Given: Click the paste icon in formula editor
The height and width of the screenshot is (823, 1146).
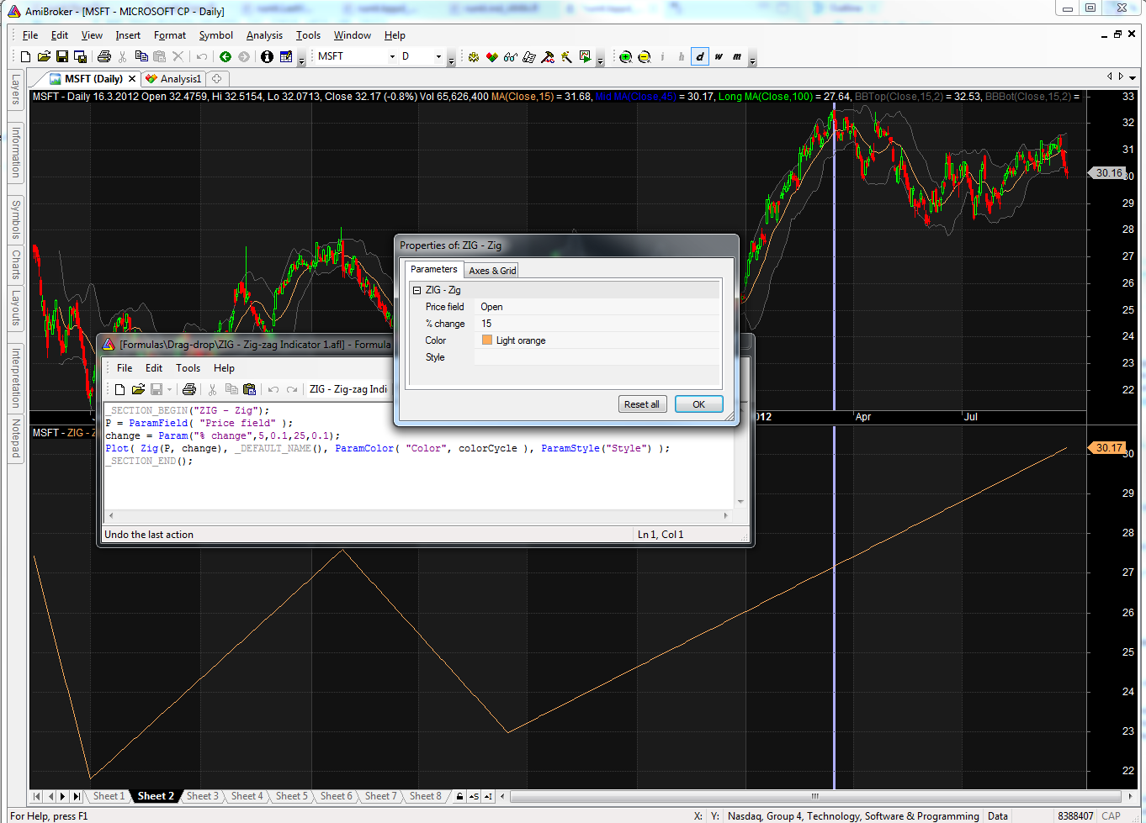Looking at the screenshot, I should click(249, 389).
